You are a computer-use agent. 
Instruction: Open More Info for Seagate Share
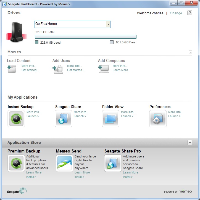[81, 112]
